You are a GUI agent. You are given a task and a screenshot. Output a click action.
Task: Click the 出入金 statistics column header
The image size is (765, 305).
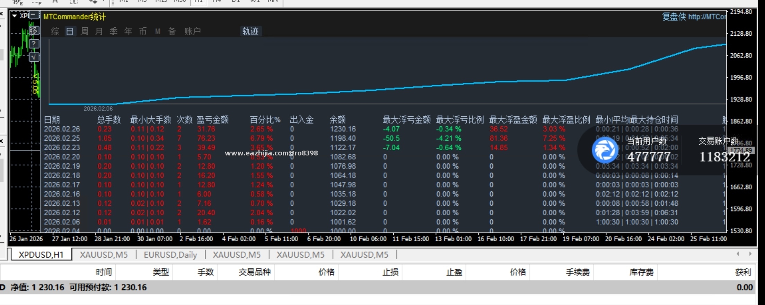point(301,120)
